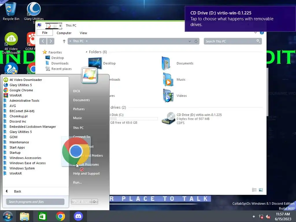This screenshot has width=296, height=222.
Task: Open Google Chrome from the taskbar
Action: pos(60,216)
